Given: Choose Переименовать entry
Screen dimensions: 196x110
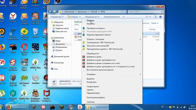Looking at the screenshot, I should point(93,93).
